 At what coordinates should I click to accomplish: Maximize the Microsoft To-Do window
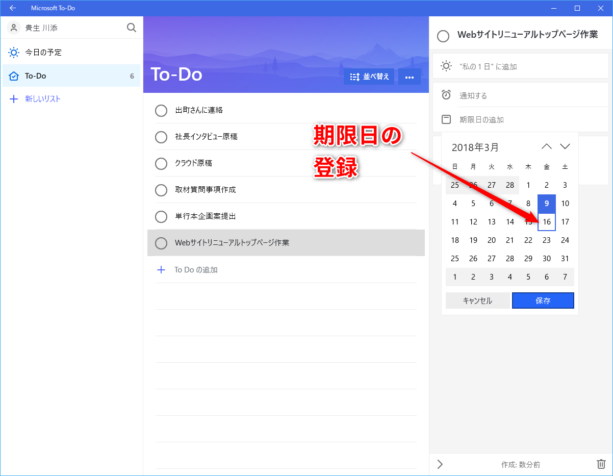[x=577, y=8]
